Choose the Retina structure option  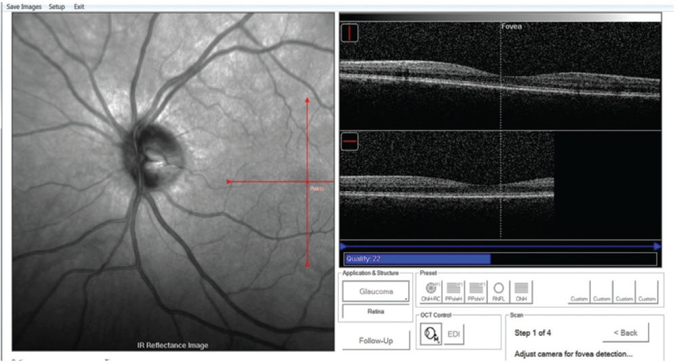(x=375, y=312)
